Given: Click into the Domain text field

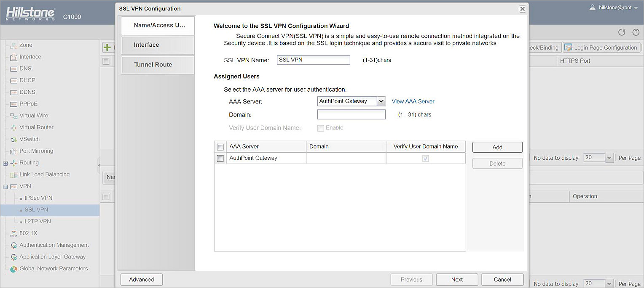Looking at the screenshot, I should point(351,114).
